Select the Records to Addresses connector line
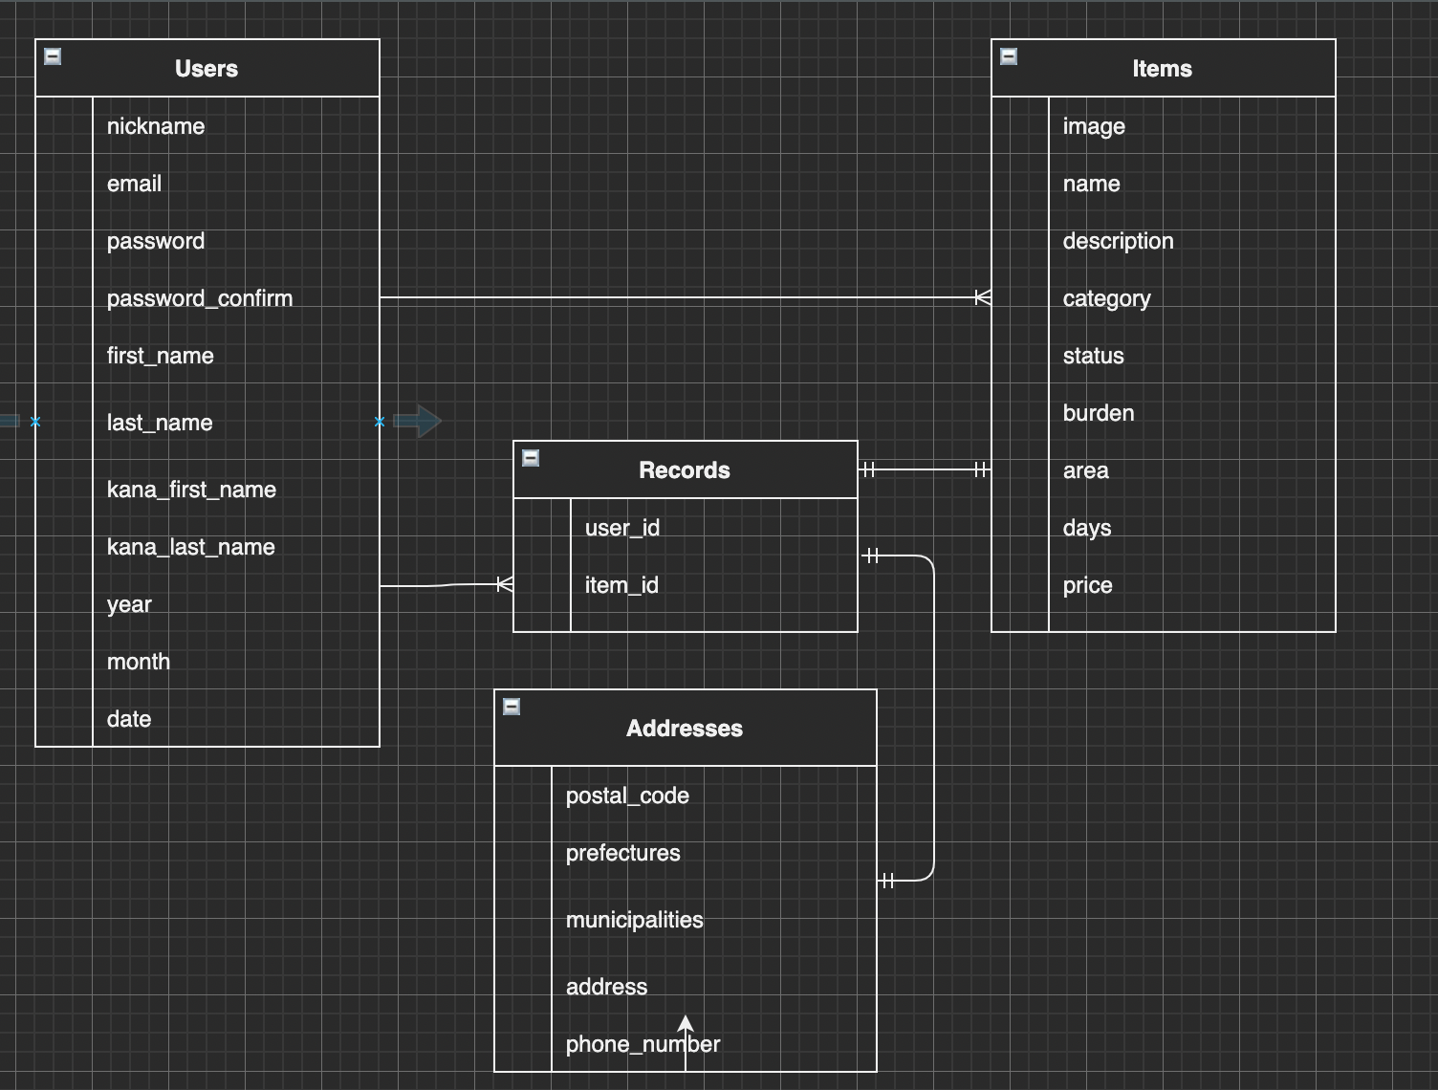Viewport: 1438px width, 1090px height. pyautogui.click(x=933, y=717)
